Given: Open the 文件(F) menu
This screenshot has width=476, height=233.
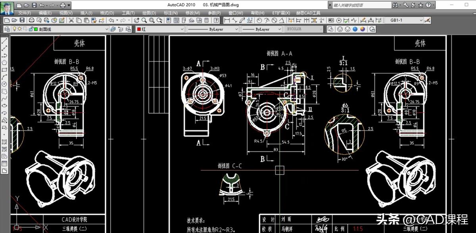Looking at the screenshot, I should tap(25, 13).
